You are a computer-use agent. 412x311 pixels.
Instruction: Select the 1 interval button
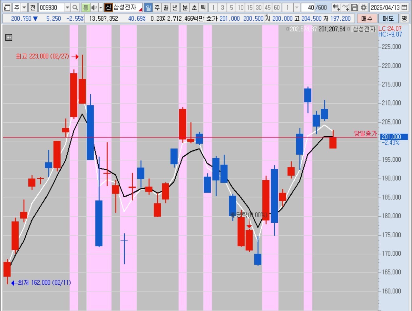point(213,7)
